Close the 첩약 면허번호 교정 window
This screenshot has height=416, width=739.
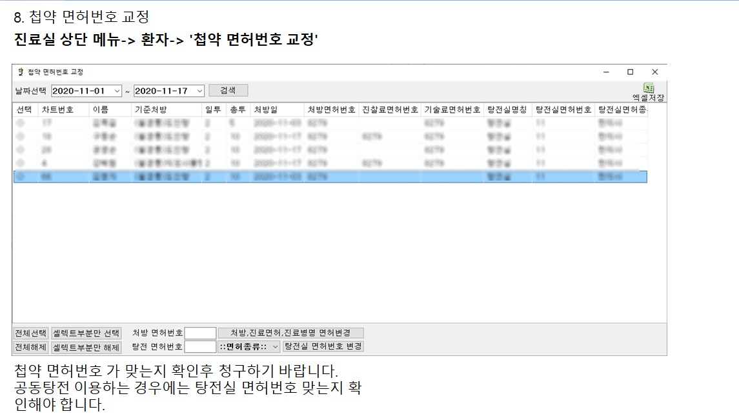tap(654, 72)
